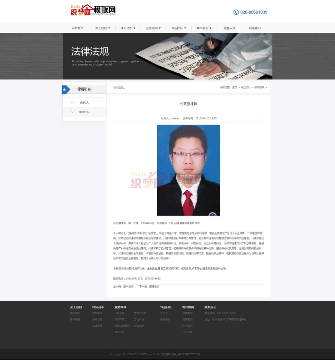335x360 pixels.
Task: Click 专业团队 in the breadcrumb
Action: (246, 87)
